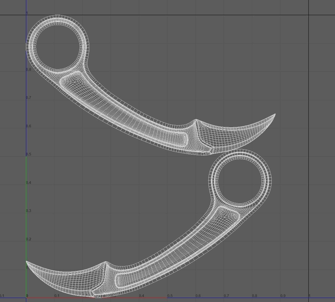Click the vertical axis label 0.7
The image size is (335, 302).
[x=29, y=98]
